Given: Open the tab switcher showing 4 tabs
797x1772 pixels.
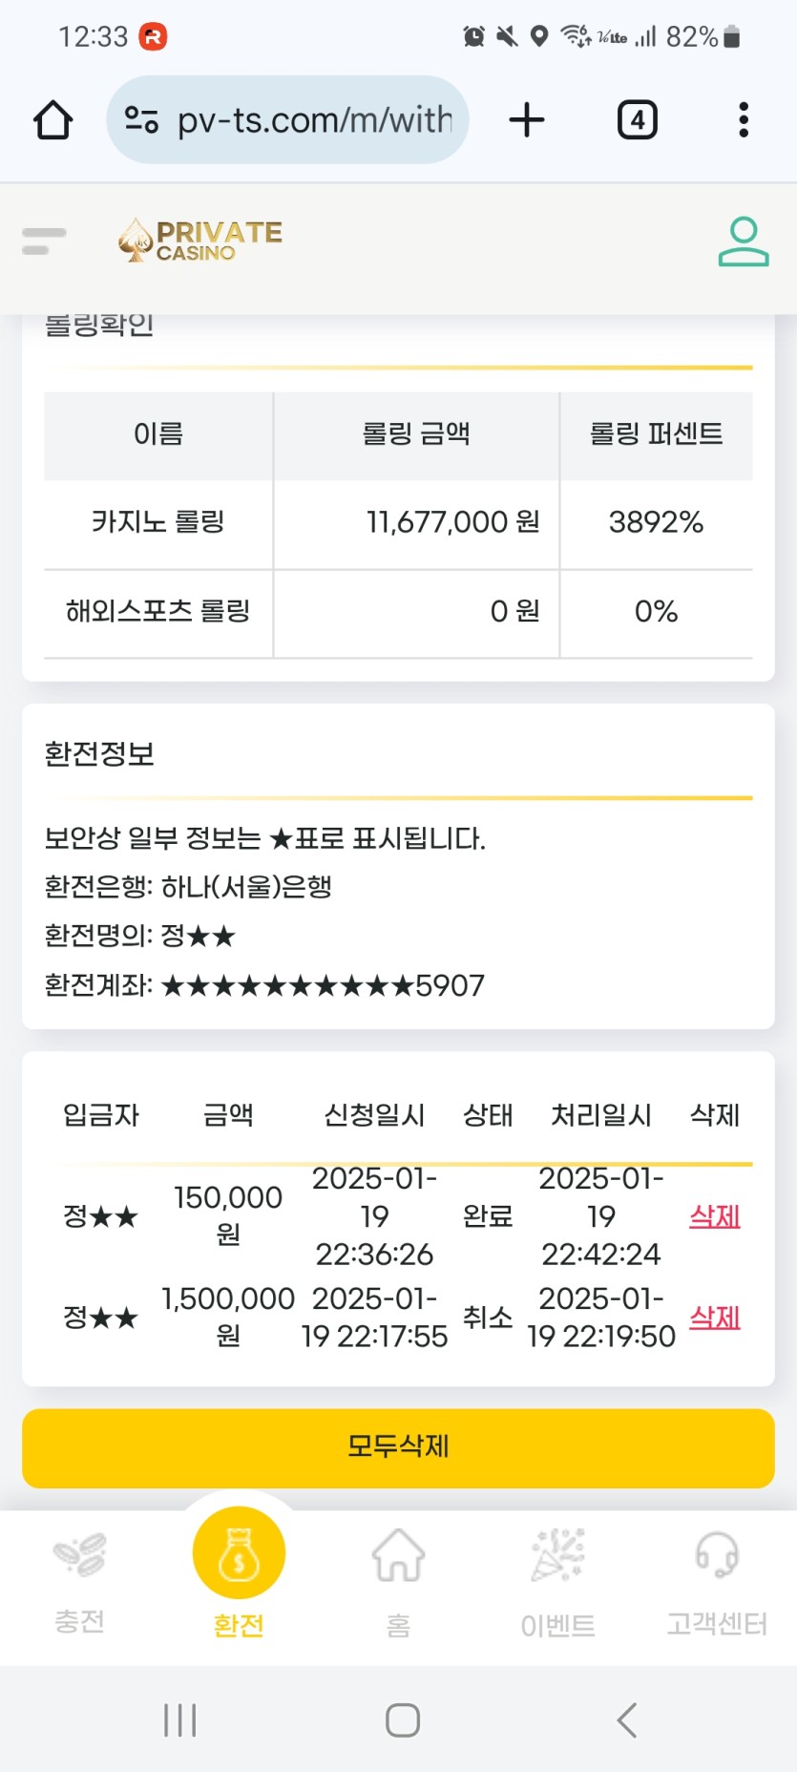Looking at the screenshot, I should click(638, 120).
